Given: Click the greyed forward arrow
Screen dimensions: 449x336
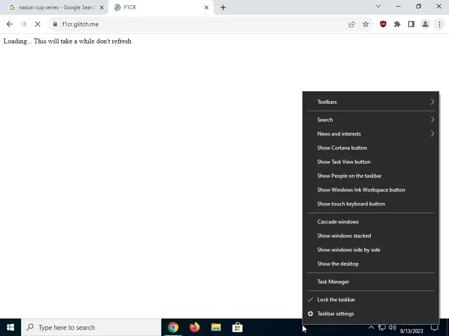Looking at the screenshot, I should 24,24.
